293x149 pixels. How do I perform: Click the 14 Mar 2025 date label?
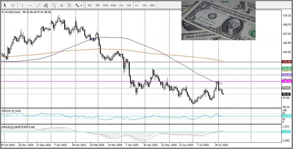pyautogui.click(x=114, y=145)
